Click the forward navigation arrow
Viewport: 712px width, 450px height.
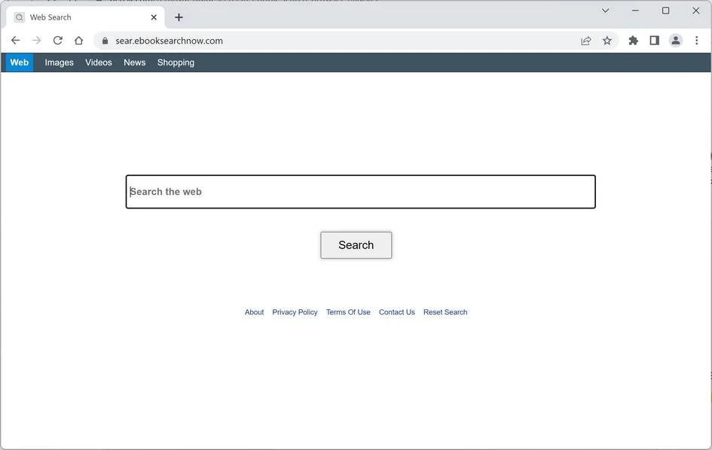click(x=36, y=41)
